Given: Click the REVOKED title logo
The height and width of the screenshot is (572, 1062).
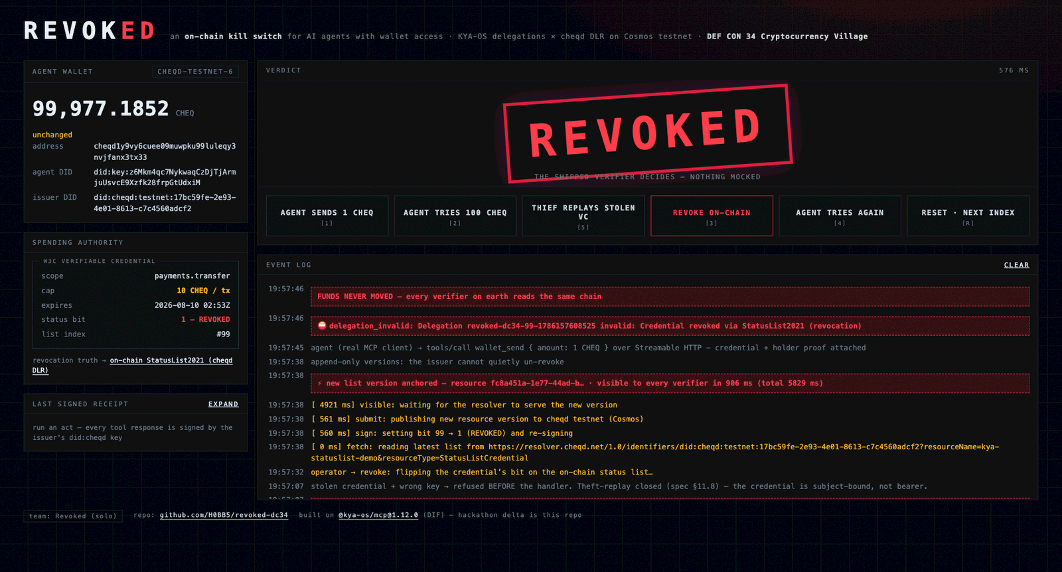Looking at the screenshot, I should pos(90,31).
